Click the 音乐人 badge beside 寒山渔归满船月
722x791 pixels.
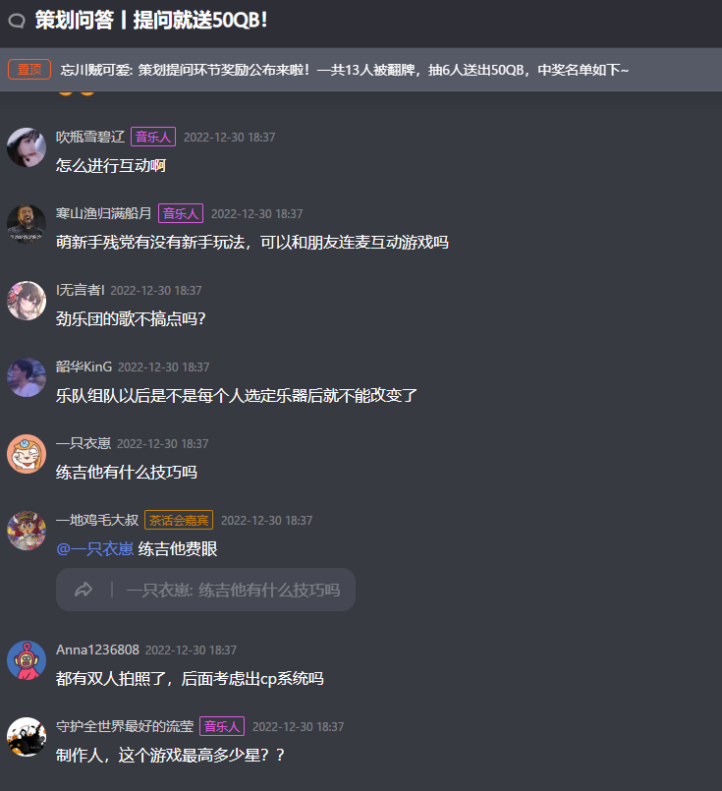tap(181, 213)
